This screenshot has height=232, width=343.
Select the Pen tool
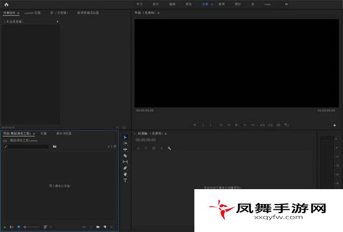[x=125, y=168]
